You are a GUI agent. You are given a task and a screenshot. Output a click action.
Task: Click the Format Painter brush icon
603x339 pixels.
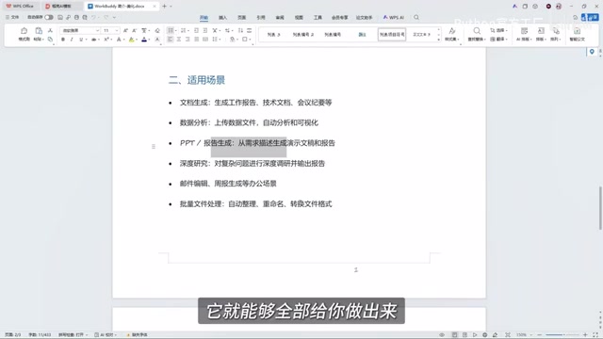point(24,31)
